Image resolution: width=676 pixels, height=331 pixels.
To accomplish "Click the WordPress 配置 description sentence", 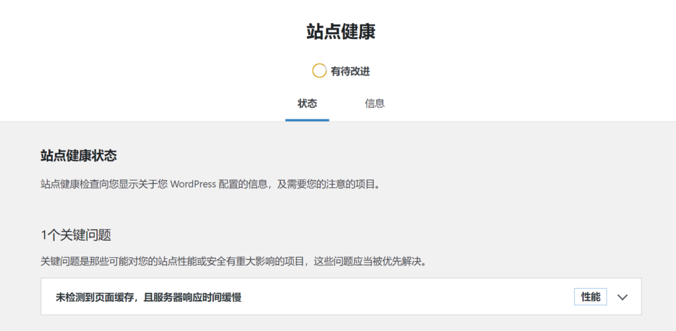I will coord(211,185).
